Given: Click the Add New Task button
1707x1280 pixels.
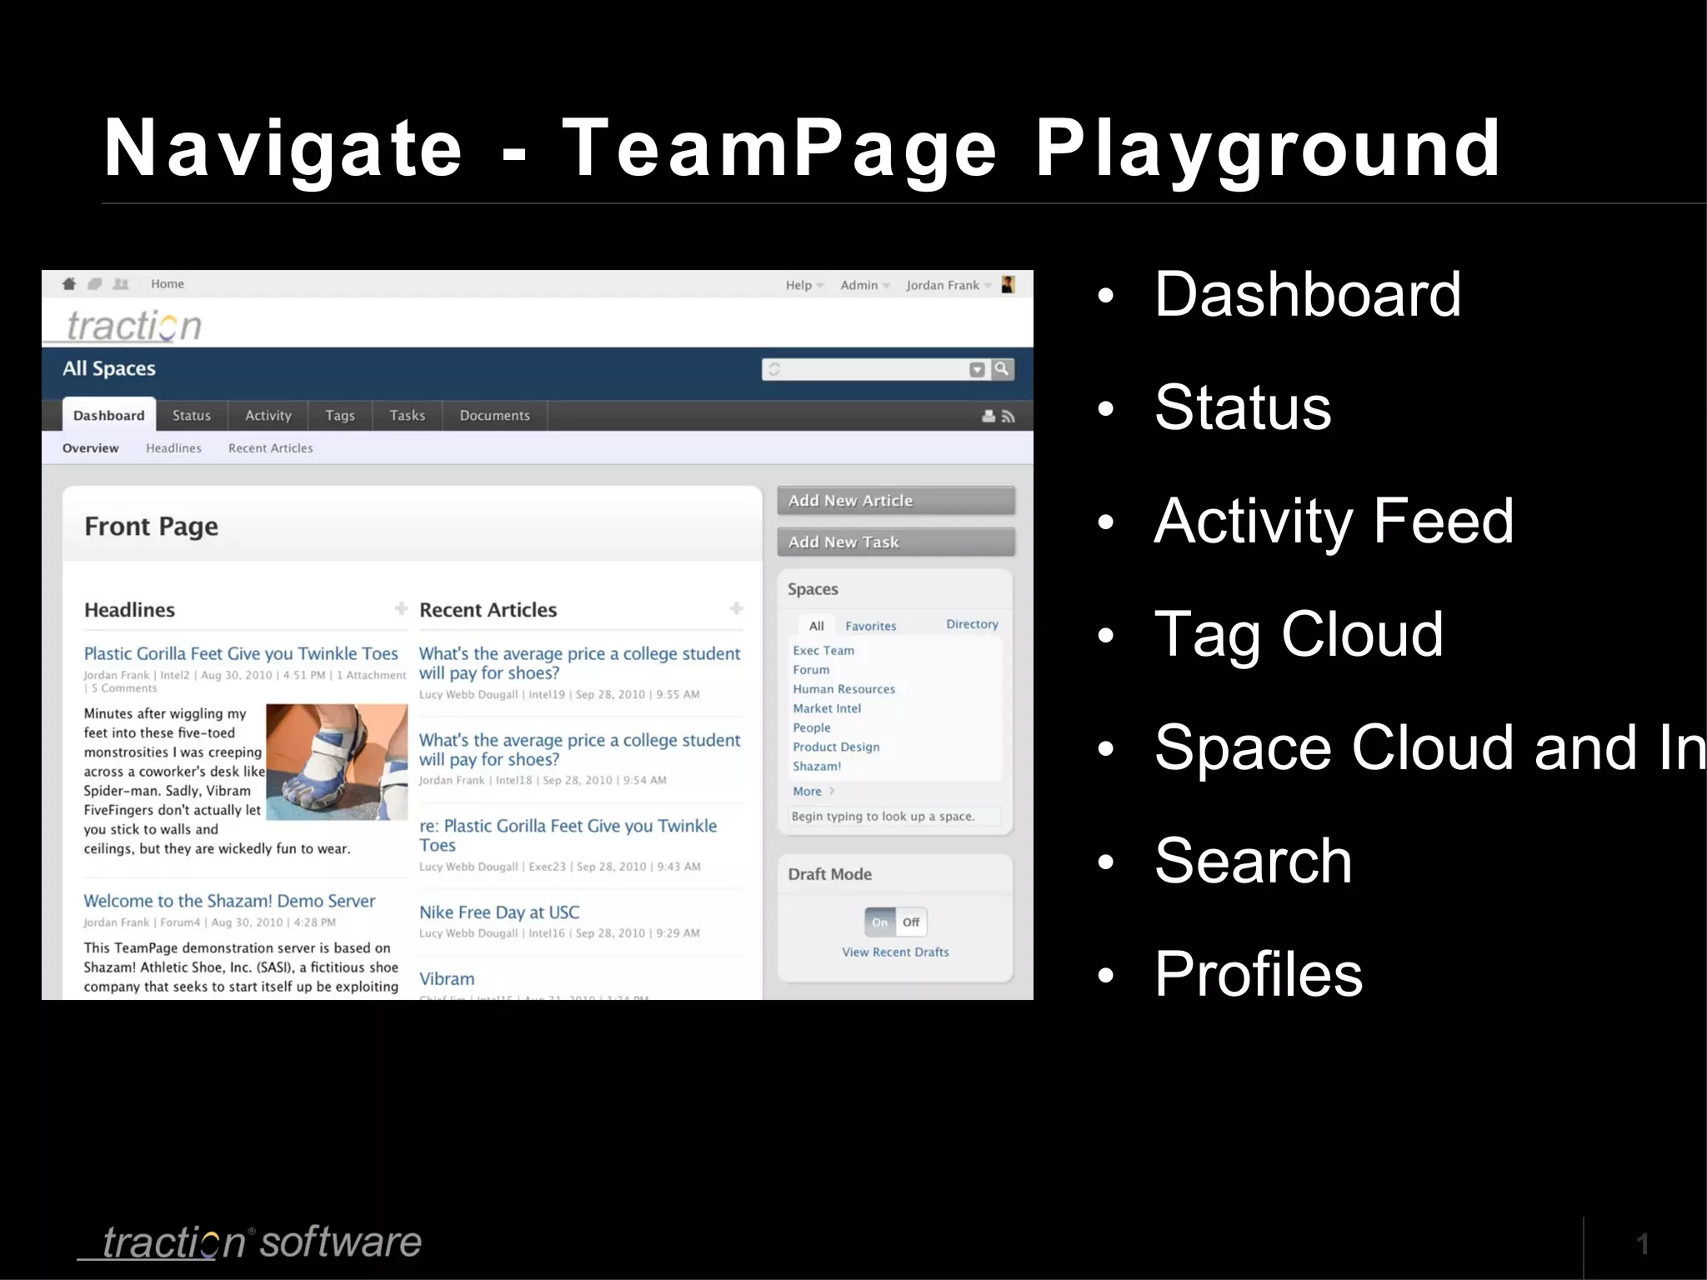Looking at the screenshot, I should click(x=896, y=542).
